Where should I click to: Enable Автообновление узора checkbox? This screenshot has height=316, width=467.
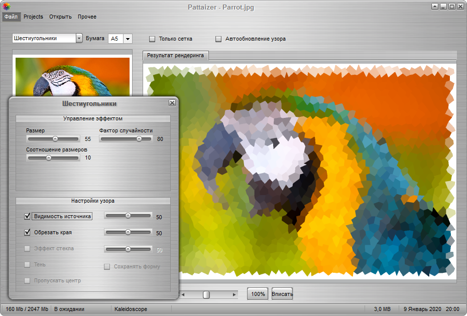click(x=218, y=39)
